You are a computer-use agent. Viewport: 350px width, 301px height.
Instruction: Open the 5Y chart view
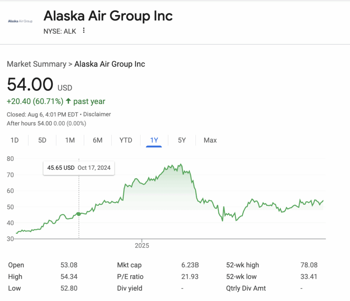[x=182, y=140]
